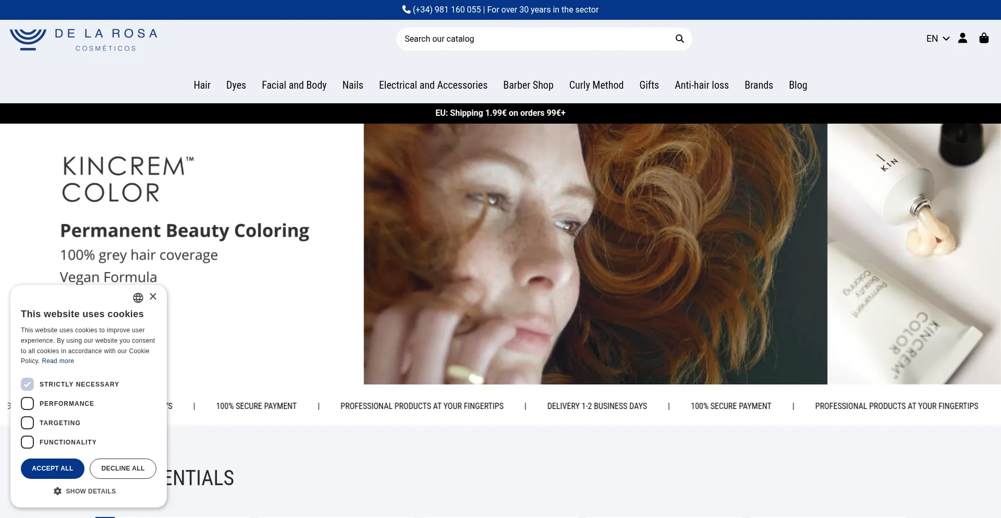1001x518 pixels.
Task: Click the globe language icon in cookie popup
Action: point(138,298)
